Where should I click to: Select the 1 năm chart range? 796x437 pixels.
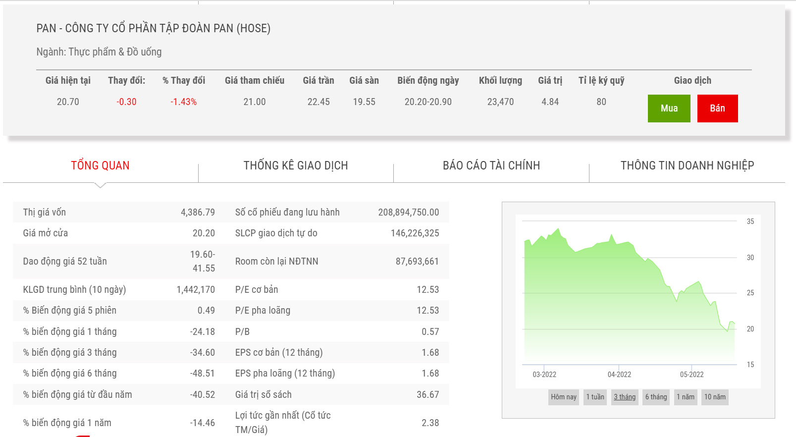point(686,397)
